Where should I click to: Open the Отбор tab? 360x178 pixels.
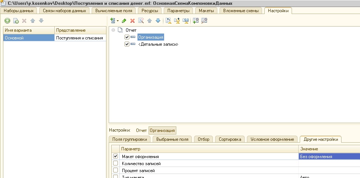click(x=203, y=139)
